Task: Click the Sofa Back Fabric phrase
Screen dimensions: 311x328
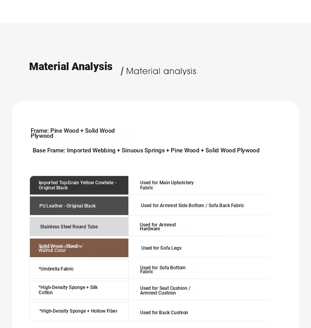Action: tap(226, 206)
